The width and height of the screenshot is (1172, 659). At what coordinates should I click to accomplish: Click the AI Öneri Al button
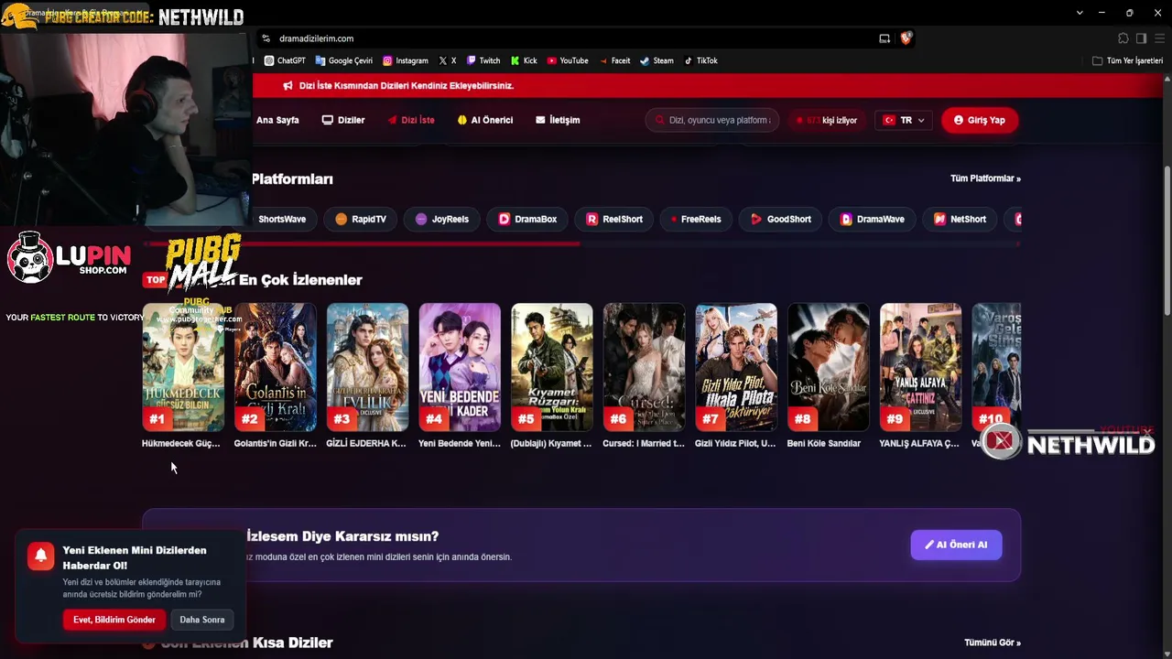click(x=956, y=545)
